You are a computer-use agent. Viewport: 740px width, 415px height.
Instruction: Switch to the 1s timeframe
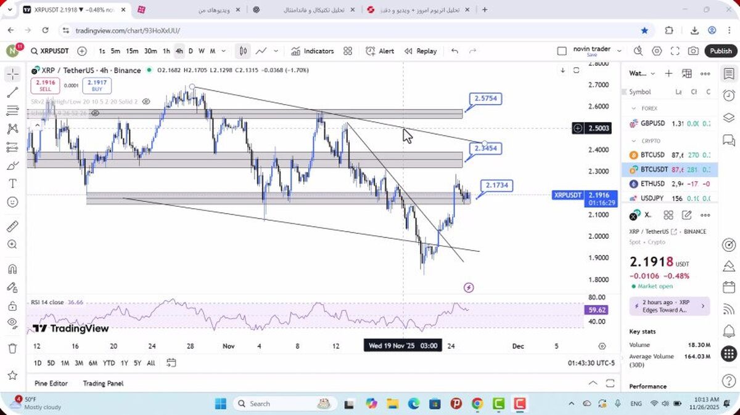[x=102, y=51]
